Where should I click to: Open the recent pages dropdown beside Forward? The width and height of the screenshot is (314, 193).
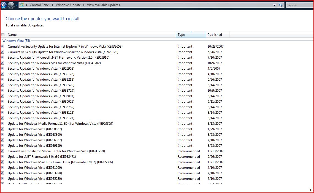click(x=17, y=5)
